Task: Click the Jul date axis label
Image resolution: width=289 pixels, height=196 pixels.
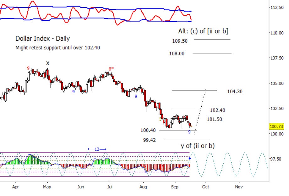Action: (110, 187)
